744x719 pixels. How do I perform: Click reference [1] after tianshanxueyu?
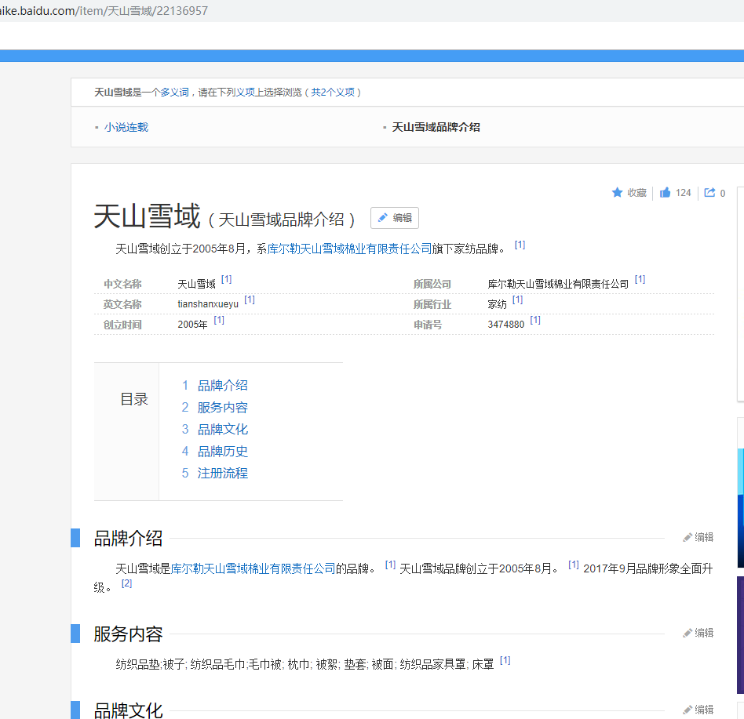point(250,300)
